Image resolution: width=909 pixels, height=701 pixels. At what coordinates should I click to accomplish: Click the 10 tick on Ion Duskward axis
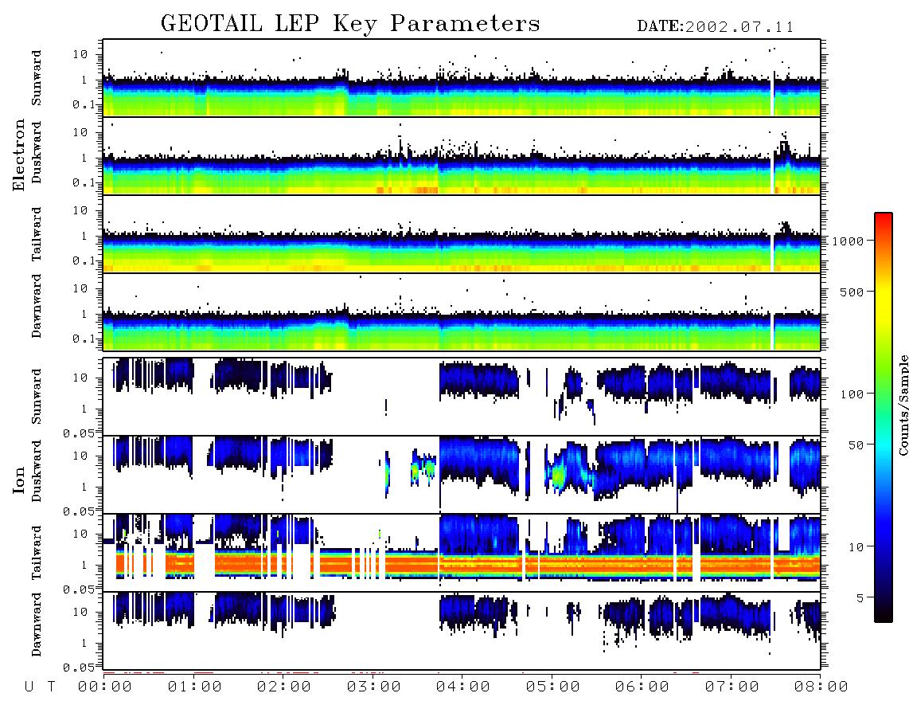(80, 456)
